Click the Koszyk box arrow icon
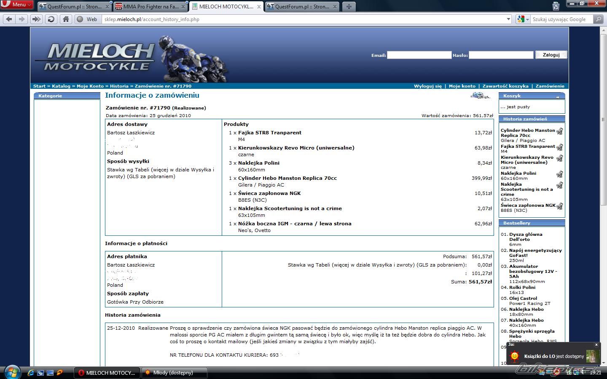Screen dimensions: 607x379 click(x=557, y=96)
